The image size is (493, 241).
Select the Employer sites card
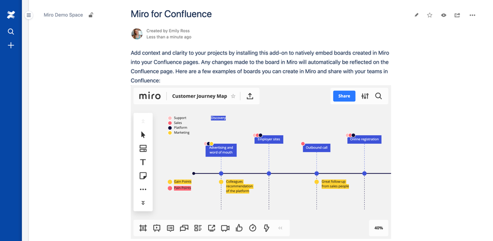pos(269,139)
